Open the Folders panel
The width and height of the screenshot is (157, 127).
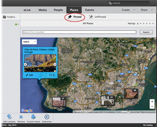[x=9, y=17]
